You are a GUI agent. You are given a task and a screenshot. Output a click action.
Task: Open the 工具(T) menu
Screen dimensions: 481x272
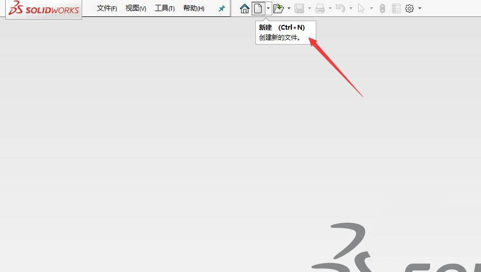[165, 8]
